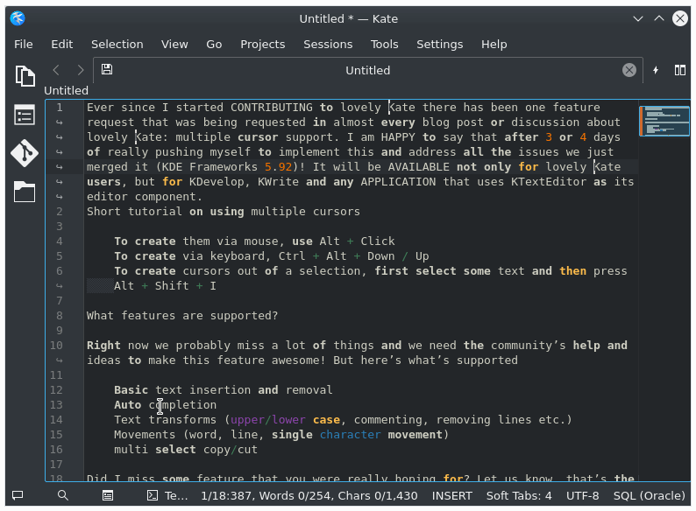This screenshot has width=696, height=511.
Task: Open the Documents sidebar panel
Action: [x=25, y=76]
